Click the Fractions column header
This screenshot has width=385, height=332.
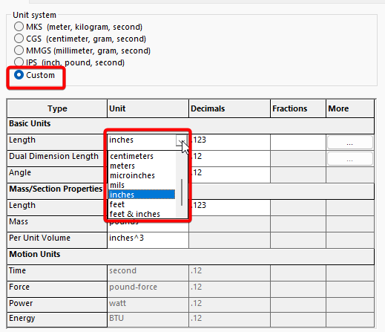click(x=298, y=108)
